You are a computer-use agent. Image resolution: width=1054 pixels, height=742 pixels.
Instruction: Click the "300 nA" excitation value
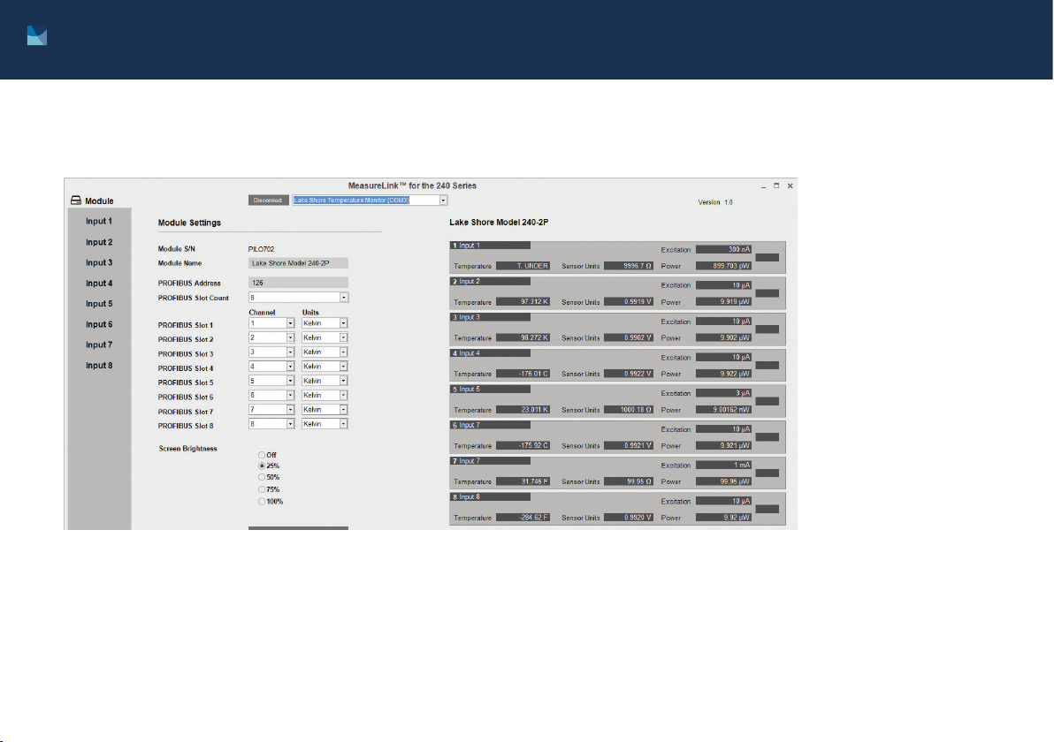(723, 249)
